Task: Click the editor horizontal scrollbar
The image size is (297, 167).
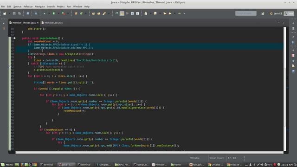Action: pos(149,153)
